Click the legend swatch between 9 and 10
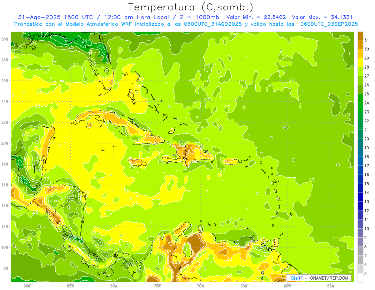This screenshot has height=290, width=375. 360,233
